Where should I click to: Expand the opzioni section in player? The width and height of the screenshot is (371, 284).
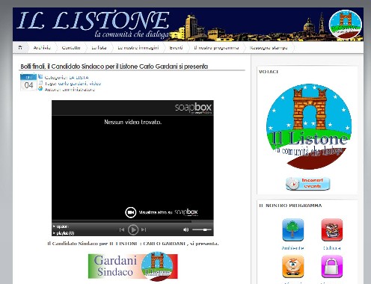click(61, 226)
